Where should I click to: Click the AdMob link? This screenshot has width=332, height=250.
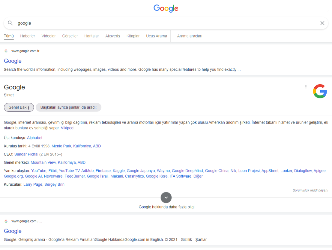tap(88, 171)
